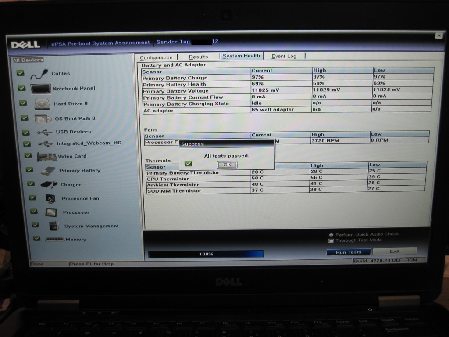Switch to the Results tab

199,57
